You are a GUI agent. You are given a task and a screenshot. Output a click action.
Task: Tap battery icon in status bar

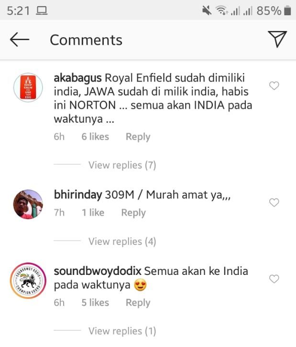[287, 11]
